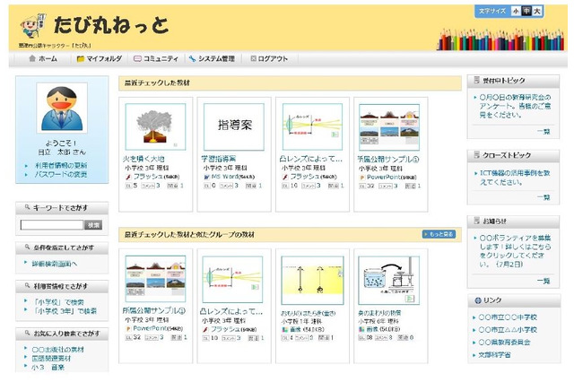The height and width of the screenshot is (382, 574).
Task: Open link ○○市立○○中学校
Action: click(x=508, y=317)
